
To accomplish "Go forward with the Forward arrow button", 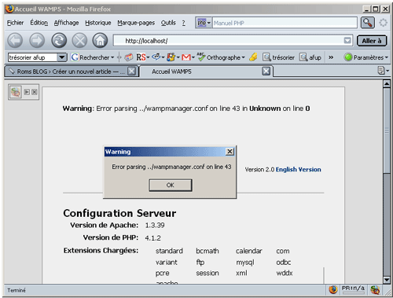I will 37,41.
